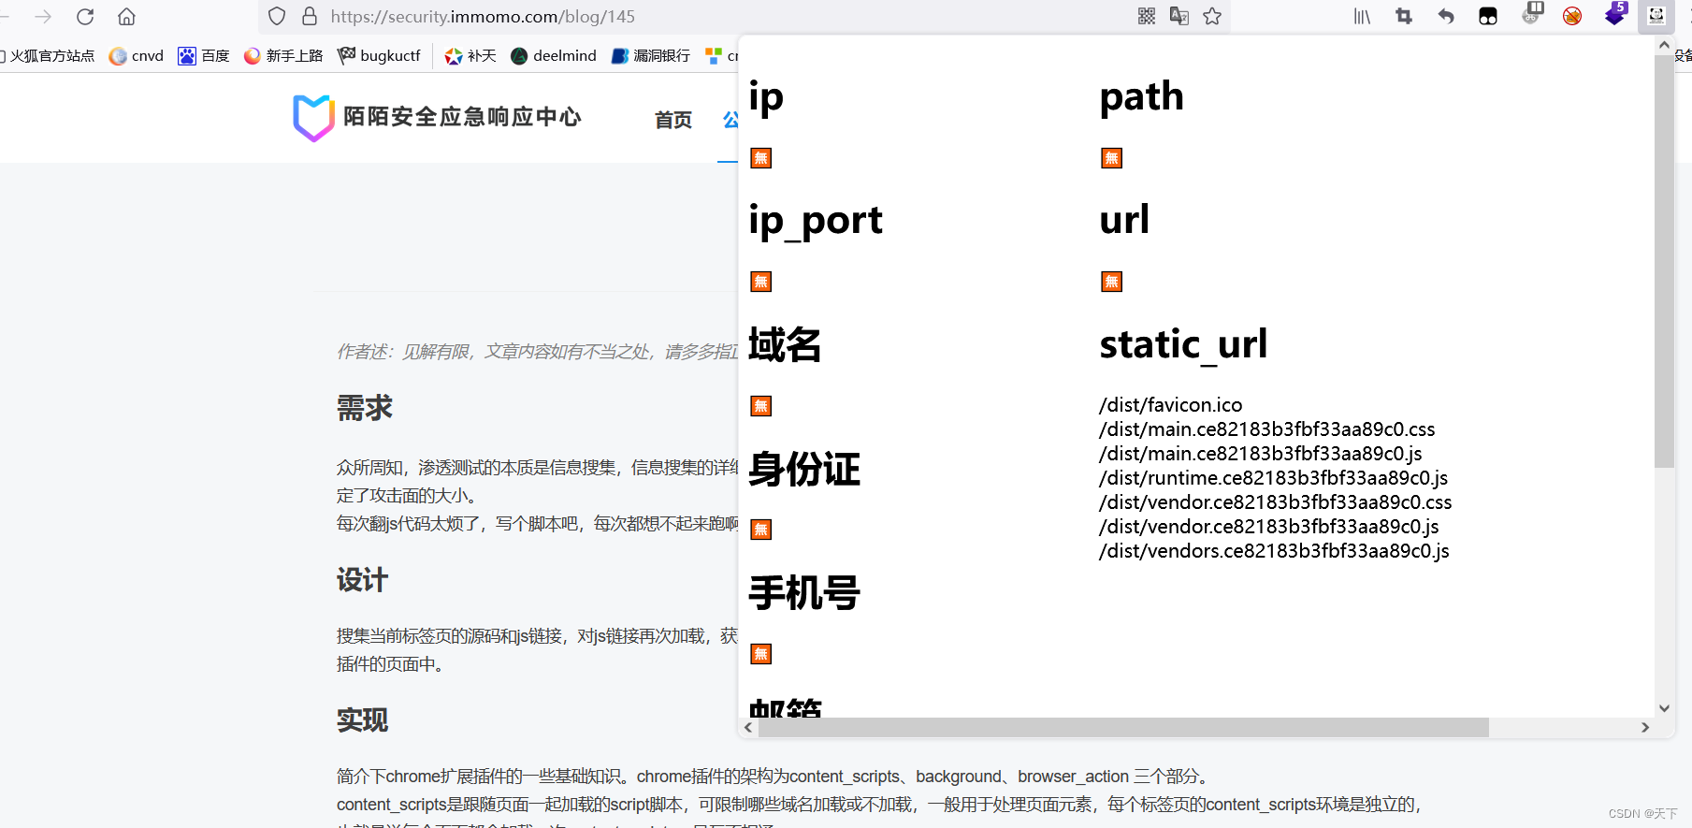Reload the current page

pos(85,17)
